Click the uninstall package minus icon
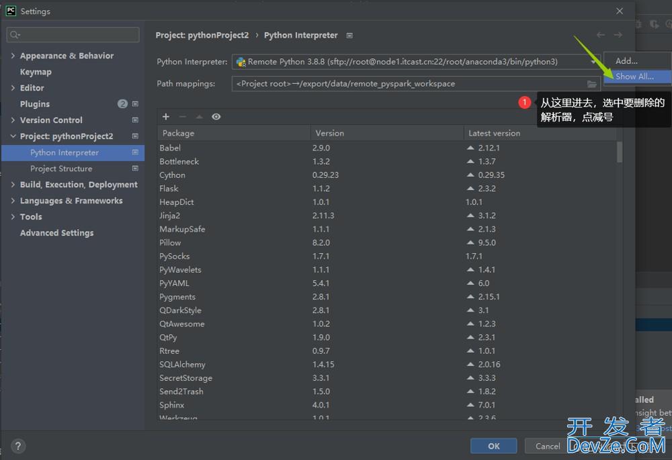This screenshot has width=672, height=460. 183,116
